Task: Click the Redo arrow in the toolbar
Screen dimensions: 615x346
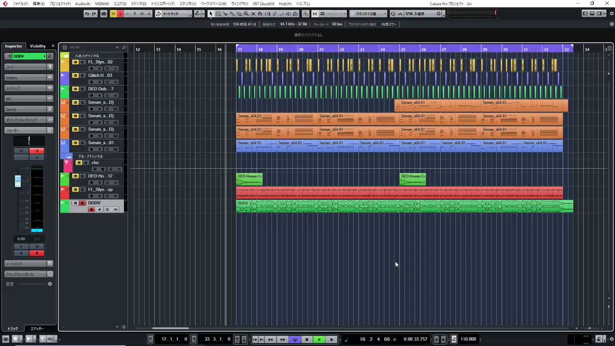Action: (x=93, y=13)
